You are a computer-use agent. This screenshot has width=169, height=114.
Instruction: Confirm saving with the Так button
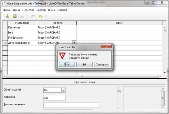point(67,64)
